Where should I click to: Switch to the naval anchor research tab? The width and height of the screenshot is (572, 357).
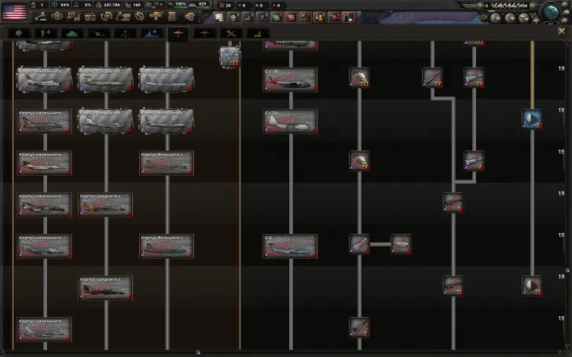(125, 34)
